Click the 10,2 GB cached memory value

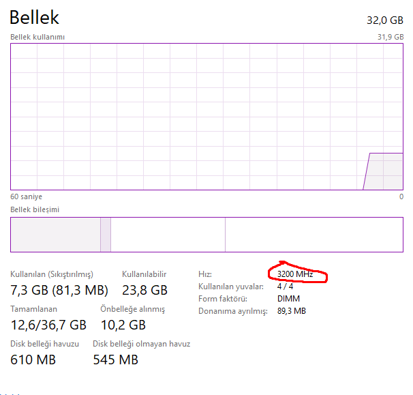(x=123, y=325)
